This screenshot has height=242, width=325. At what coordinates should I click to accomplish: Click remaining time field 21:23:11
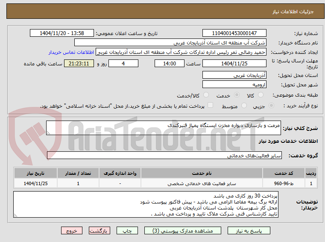(79, 63)
